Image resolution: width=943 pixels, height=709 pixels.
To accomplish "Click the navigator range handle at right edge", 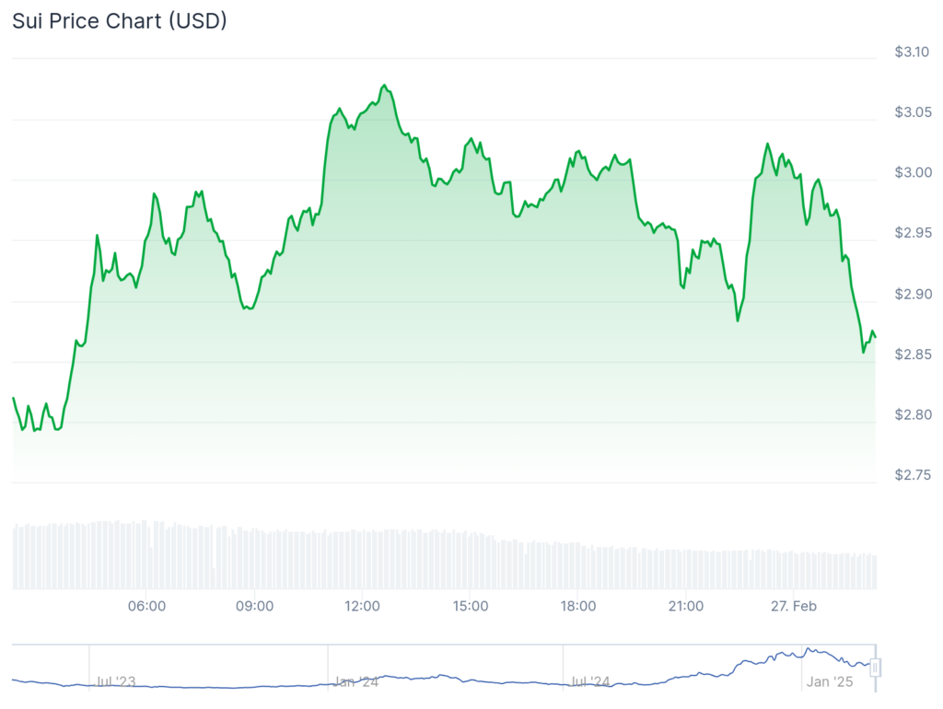I will (876, 667).
